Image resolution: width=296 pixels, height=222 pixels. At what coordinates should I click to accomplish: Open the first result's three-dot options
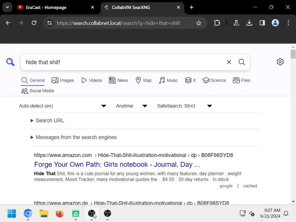pyautogui.click(x=238, y=186)
